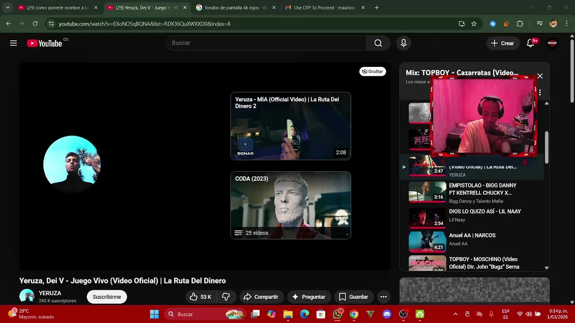
Task: Open a new browser tab
Action: point(376,8)
